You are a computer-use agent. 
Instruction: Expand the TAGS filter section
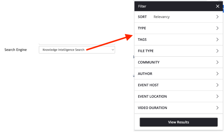[178, 40]
